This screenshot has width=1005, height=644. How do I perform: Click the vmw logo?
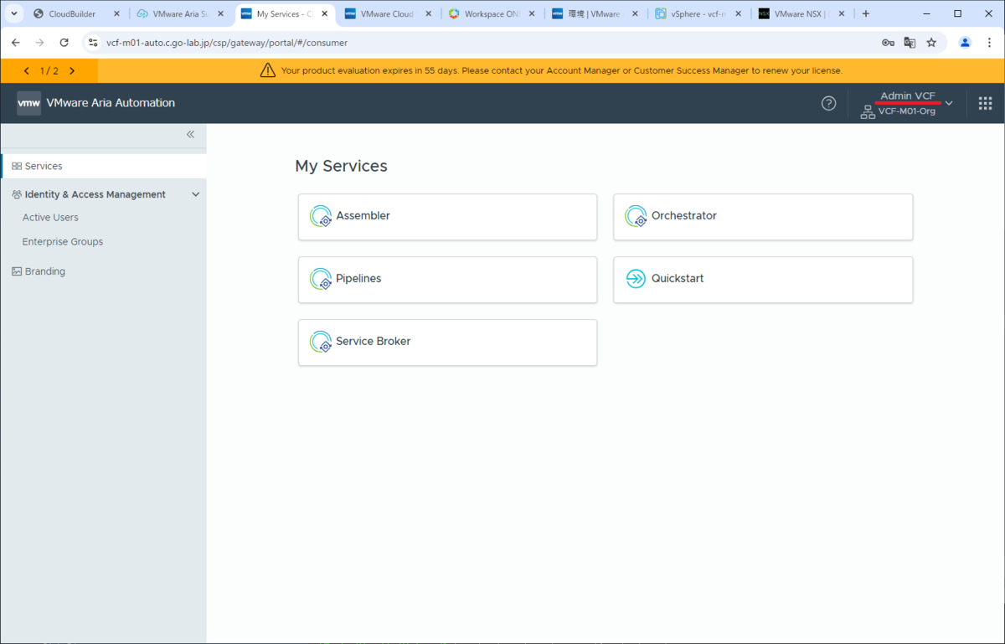[29, 103]
